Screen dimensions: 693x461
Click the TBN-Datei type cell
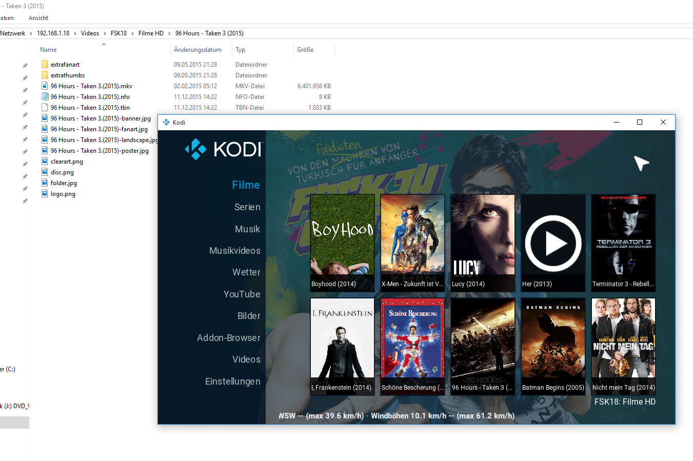coord(249,108)
